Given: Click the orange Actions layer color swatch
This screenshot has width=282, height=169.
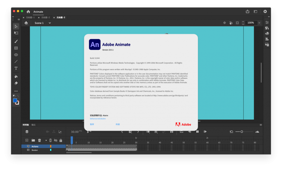Looking at the screenshot, I should [51, 146].
